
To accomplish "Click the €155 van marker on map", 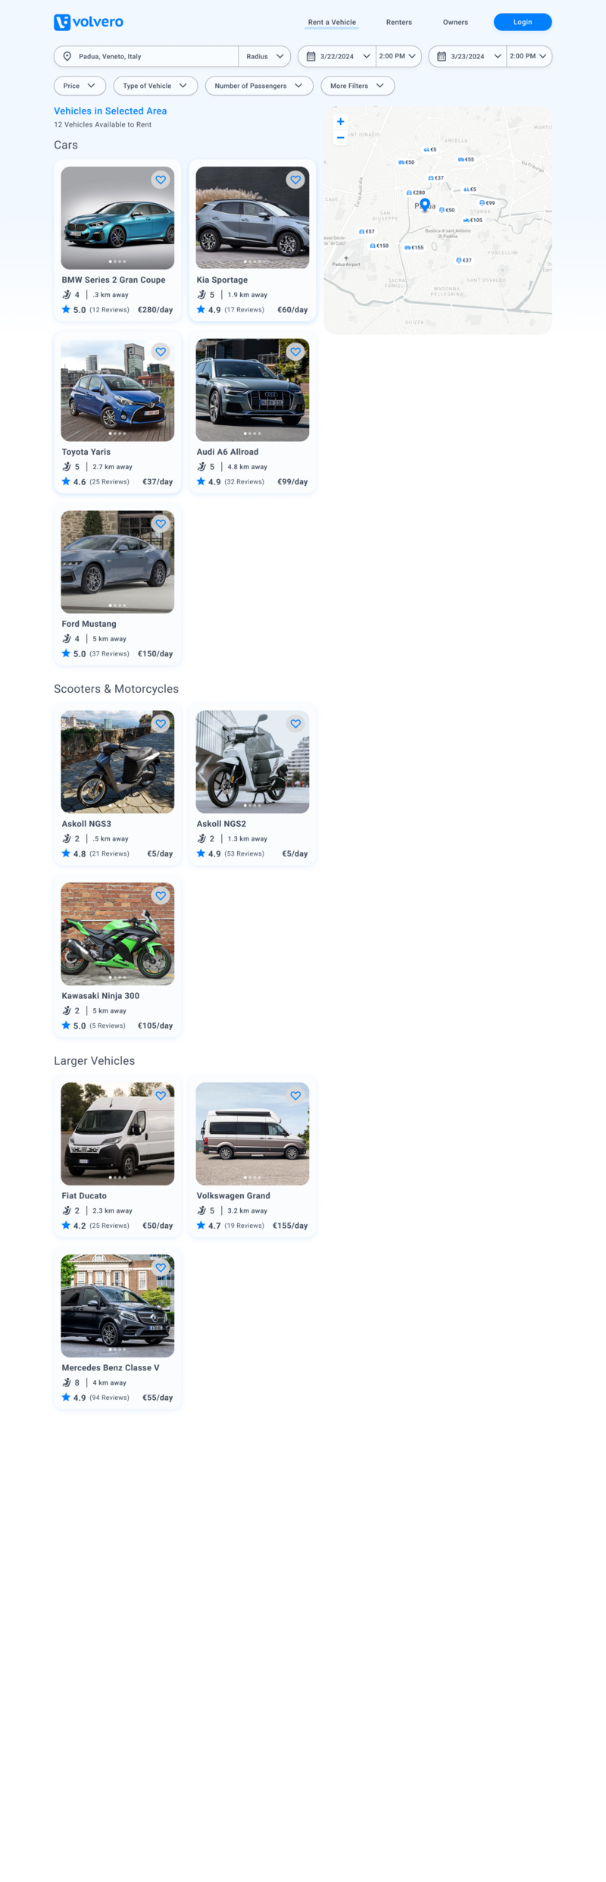I will coord(414,247).
